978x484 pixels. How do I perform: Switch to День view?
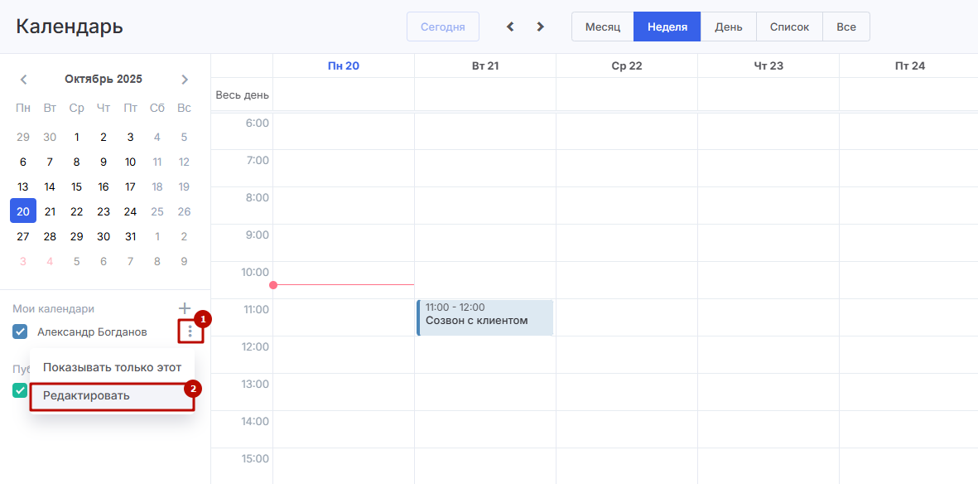pyautogui.click(x=729, y=27)
